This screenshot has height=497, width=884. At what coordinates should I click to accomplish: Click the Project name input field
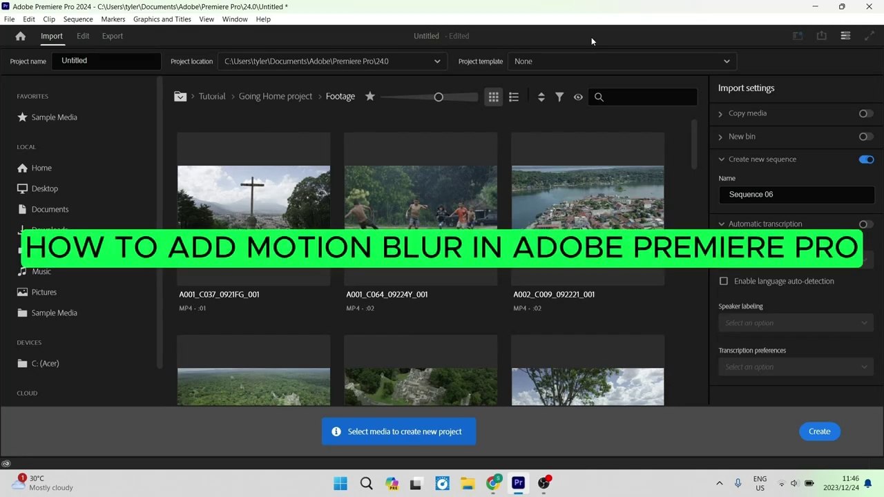point(106,61)
